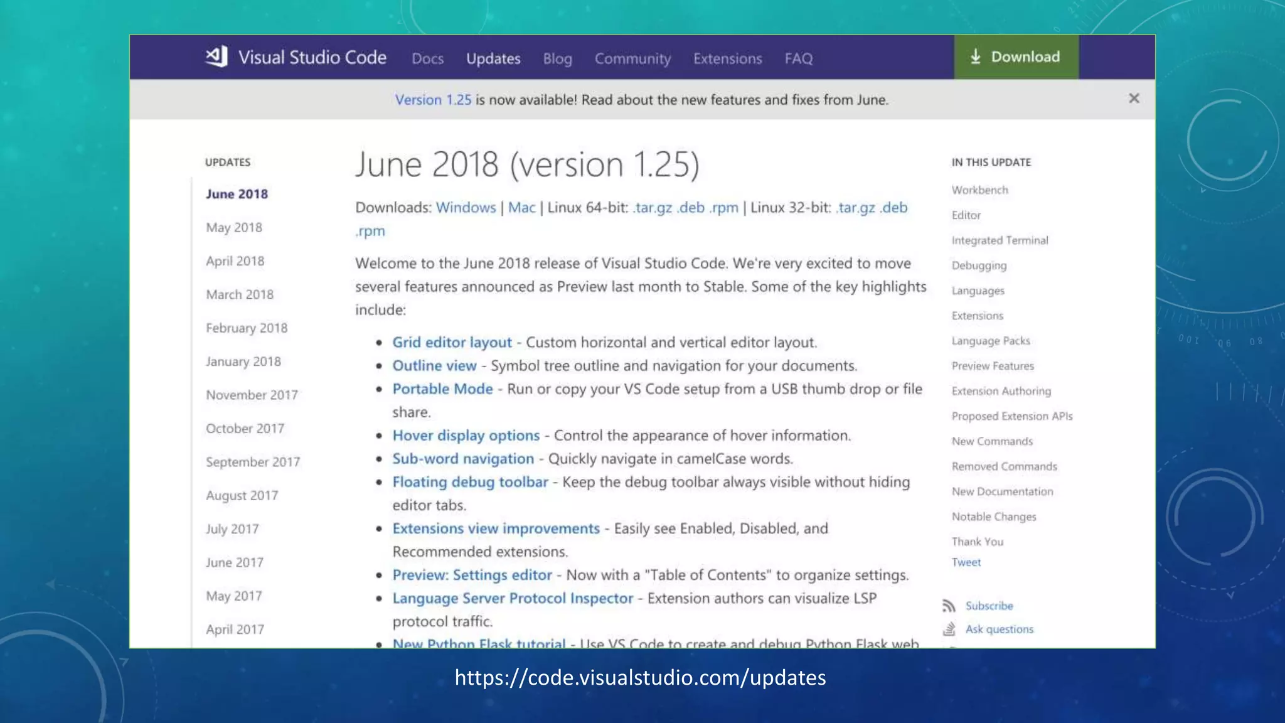Screen dimensions: 1285x723
Task: Jump to Editor section
Action: (966, 215)
